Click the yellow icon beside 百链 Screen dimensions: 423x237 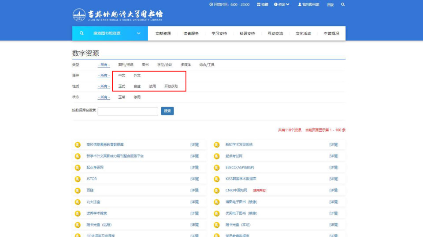point(78,190)
